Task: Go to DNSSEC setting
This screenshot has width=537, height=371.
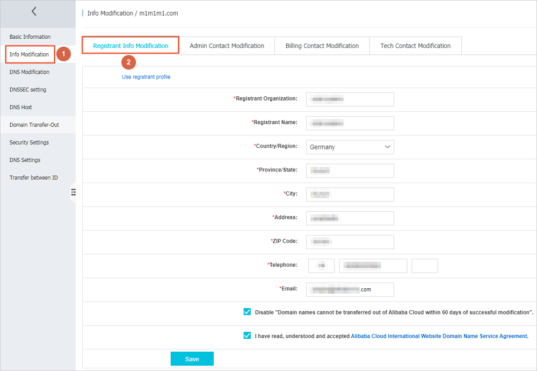Action: click(28, 89)
